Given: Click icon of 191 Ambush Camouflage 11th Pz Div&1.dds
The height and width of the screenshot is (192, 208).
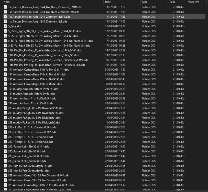Looking at the screenshot, I should (5, 84).
